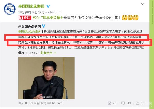154x109 pixels.
Task: Click the repost icon showing 75
Action: coord(110,103)
